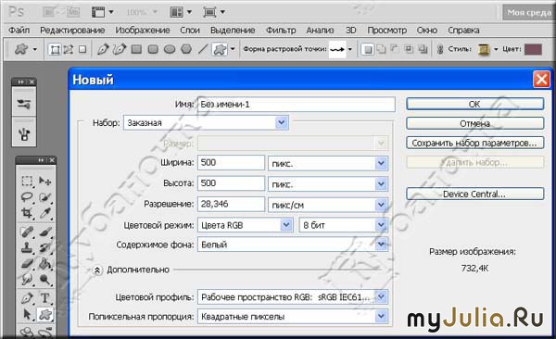This screenshot has height=339, width=556.
Task: Click the Моя среда workspace button
Action: [x=529, y=13]
